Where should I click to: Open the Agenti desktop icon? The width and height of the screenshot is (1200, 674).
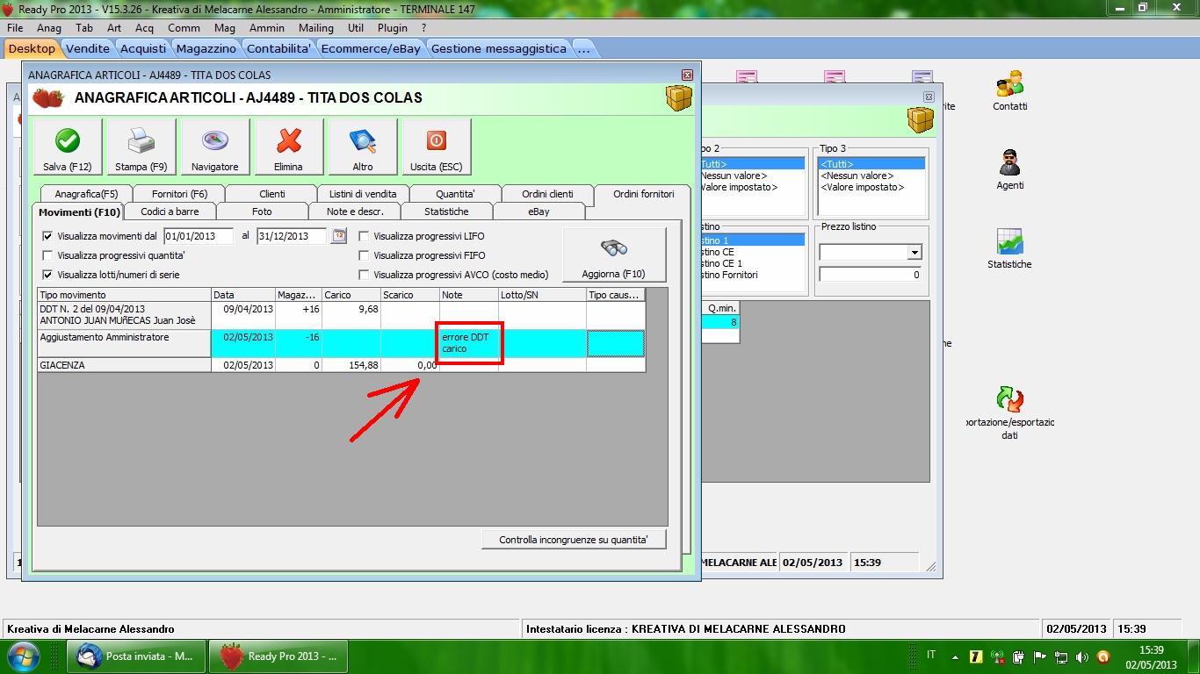click(1010, 169)
